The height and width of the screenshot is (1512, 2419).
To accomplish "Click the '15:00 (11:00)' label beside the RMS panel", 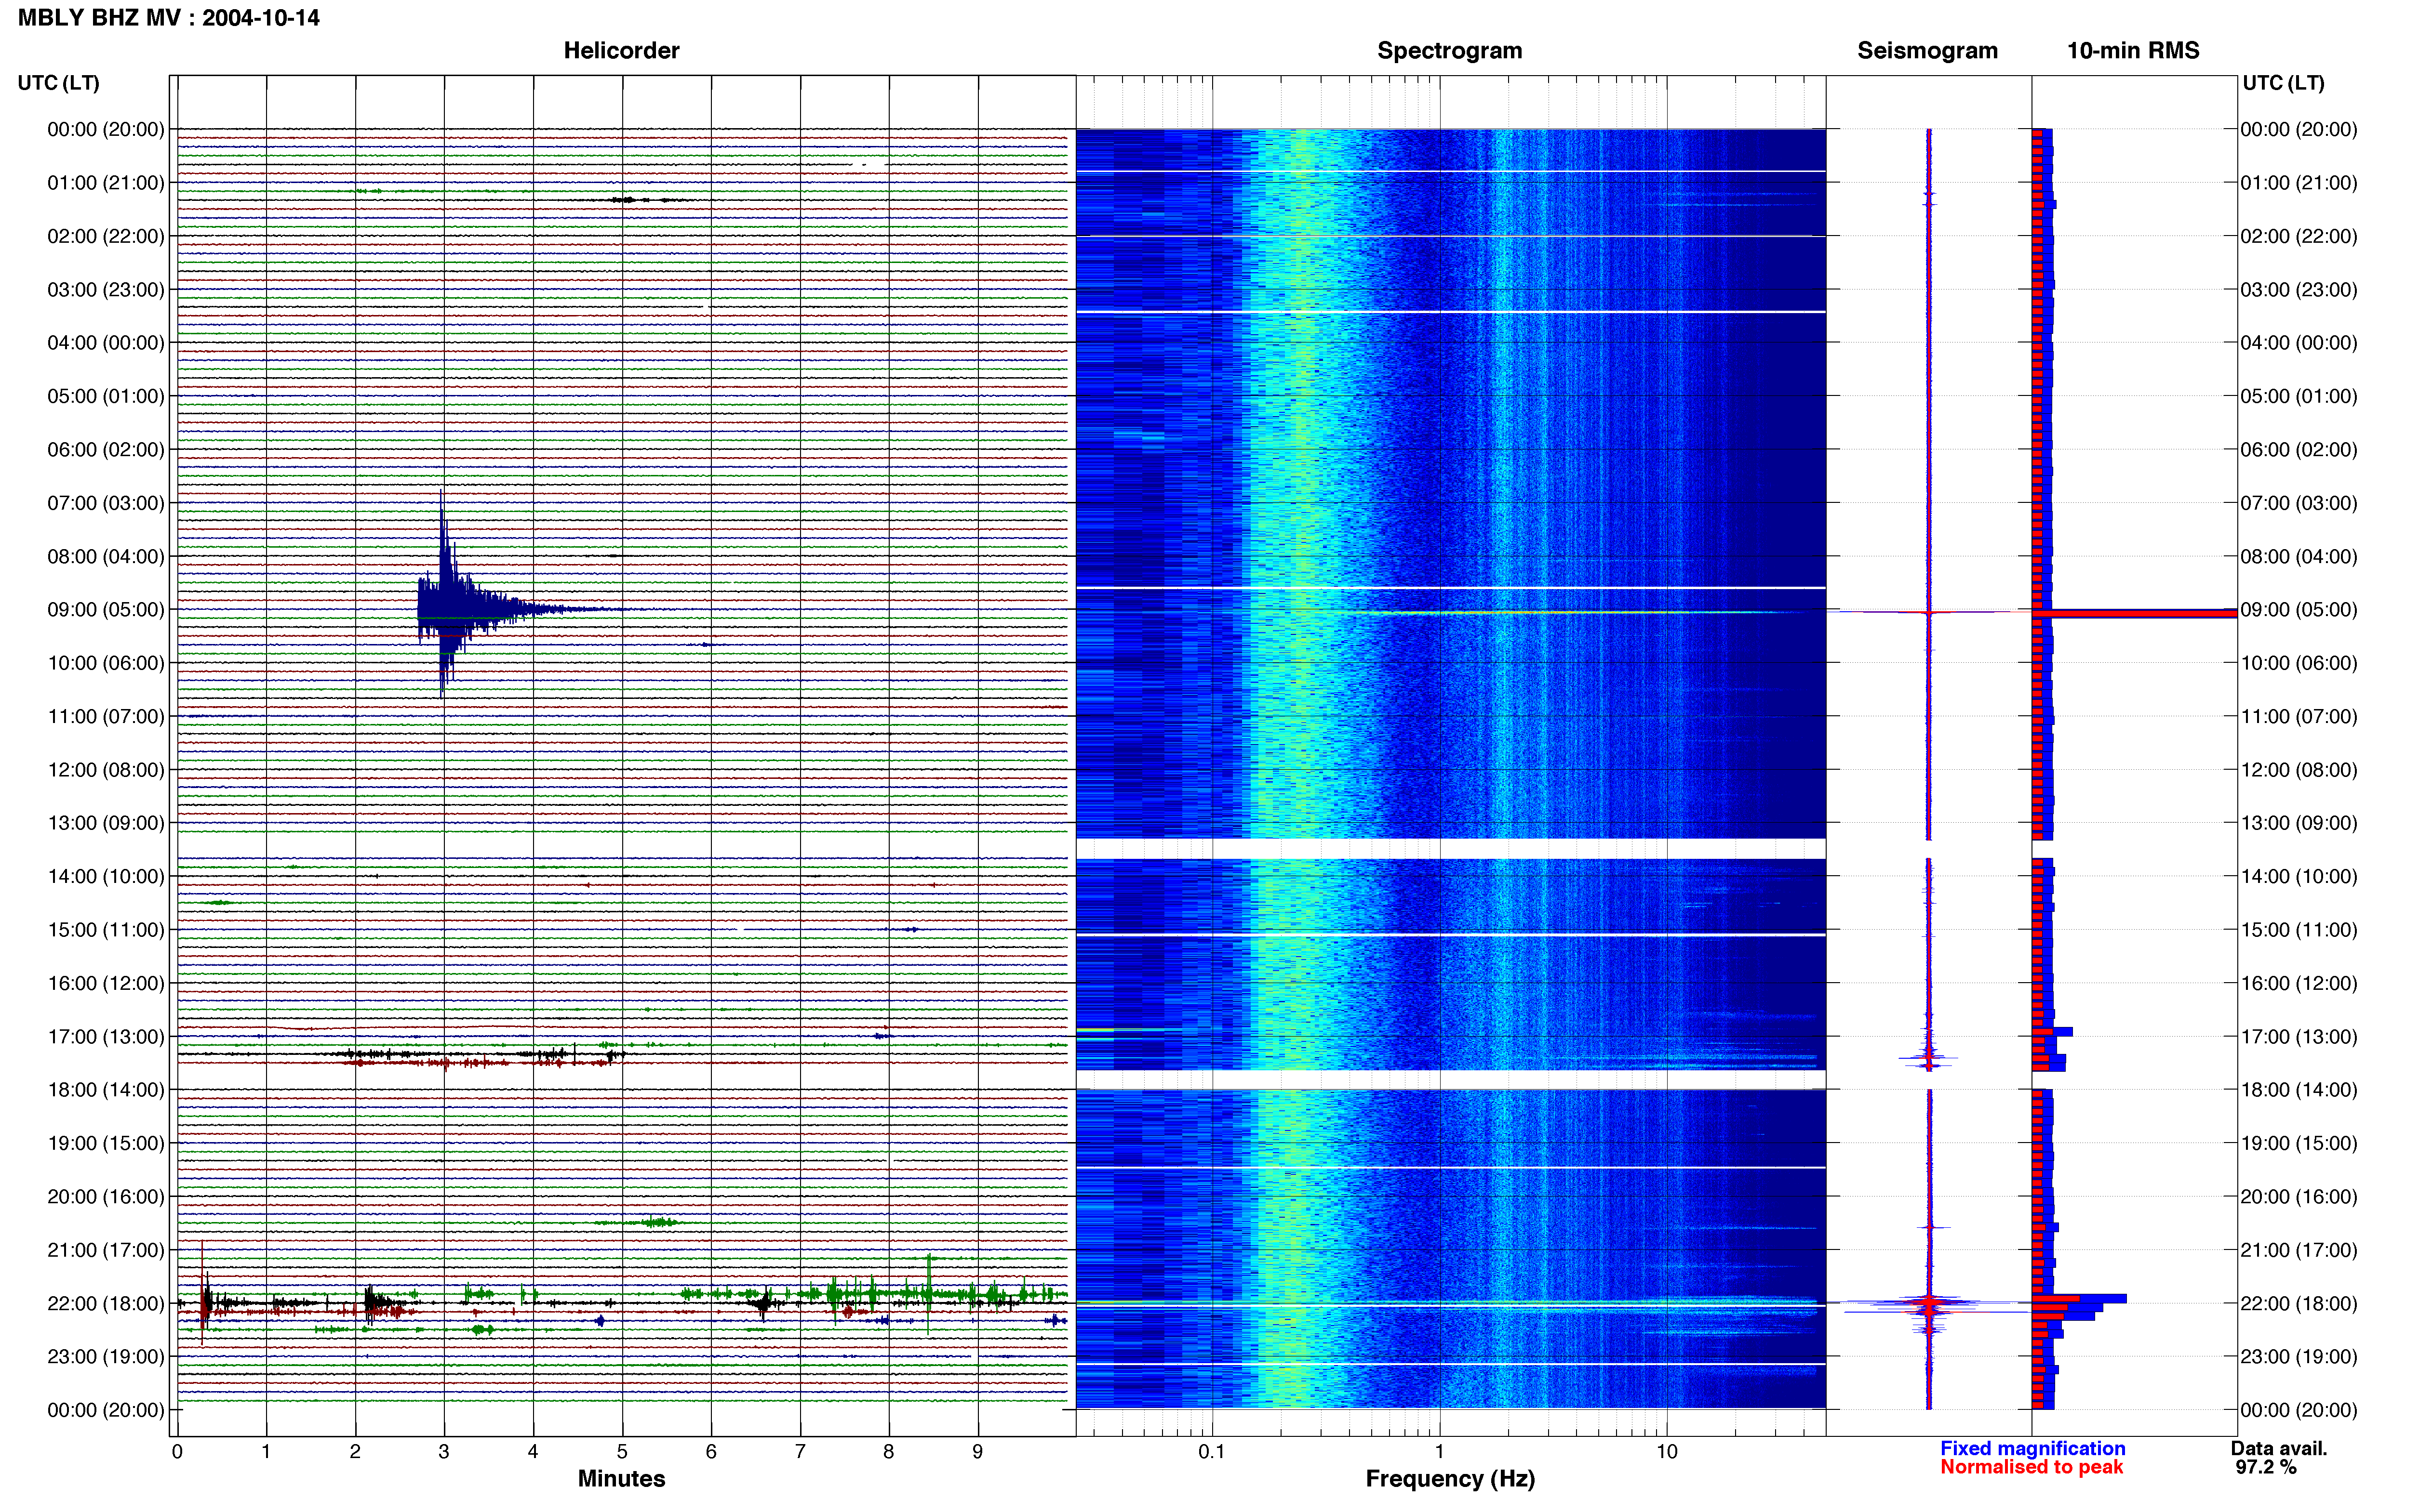I will [x=2298, y=930].
